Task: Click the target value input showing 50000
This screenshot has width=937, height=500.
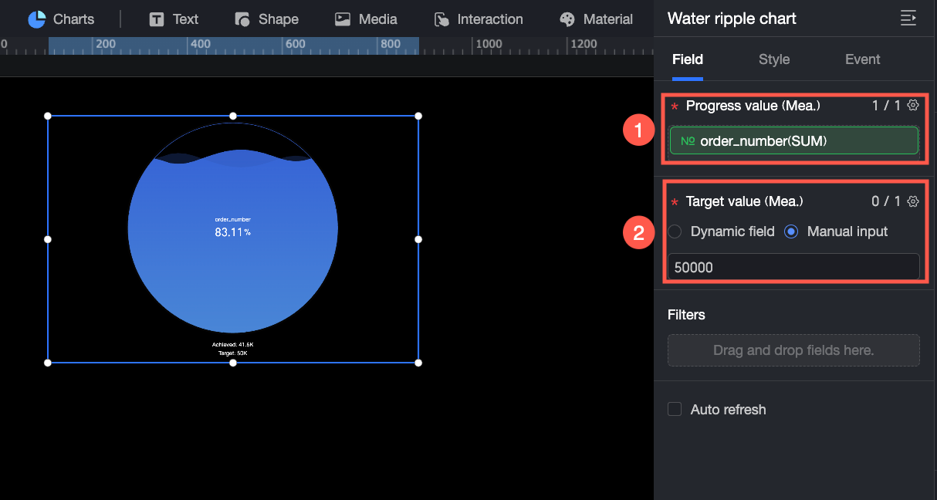Action: click(x=793, y=267)
